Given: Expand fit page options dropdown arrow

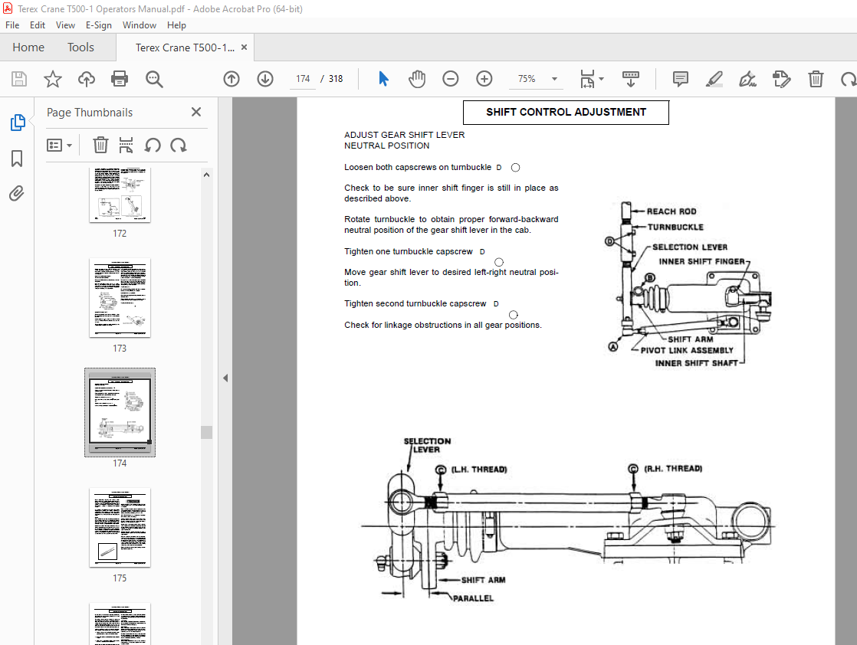Looking at the screenshot, I should tap(601, 79).
